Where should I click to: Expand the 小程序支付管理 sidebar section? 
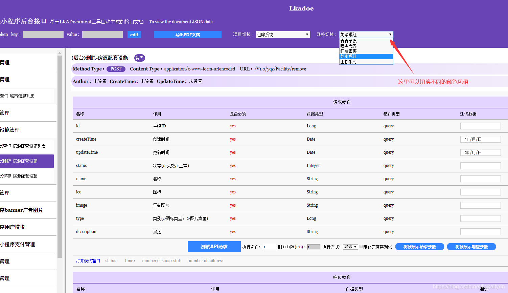28,245
